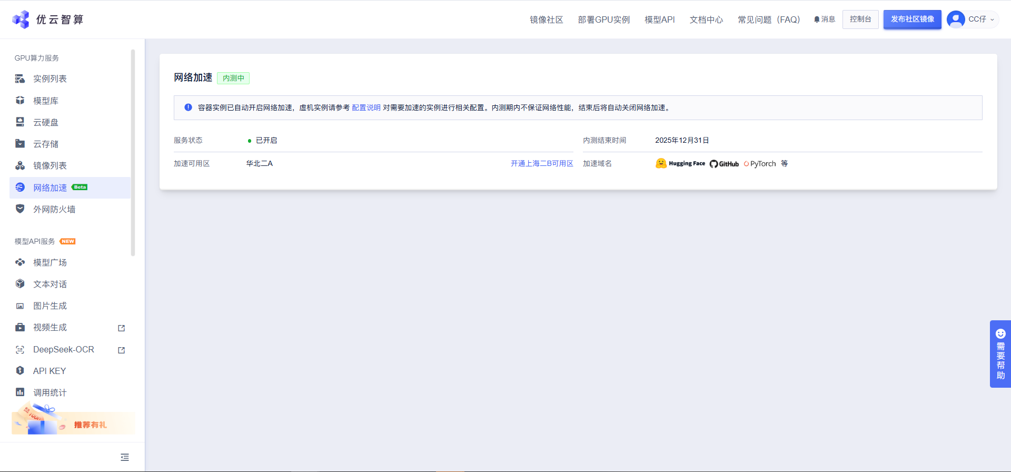The height and width of the screenshot is (472, 1011).
Task: Click 开通上海二B可用区 link
Action: pyautogui.click(x=542, y=164)
